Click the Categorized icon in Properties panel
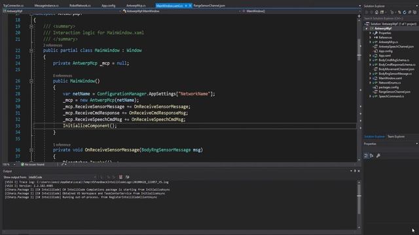Screen dimensions: 419x235 click(x=366, y=155)
